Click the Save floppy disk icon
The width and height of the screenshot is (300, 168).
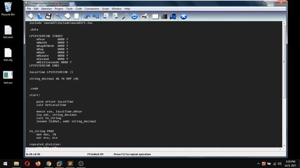coord(48,16)
